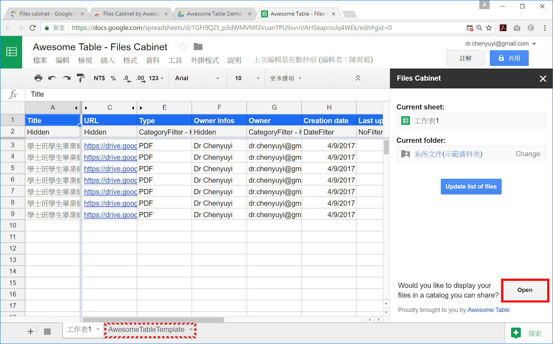Open the drive URL link in row 3
Image resolution: width=553 pixels, height=344 pixels.
[x=110, y=146]
